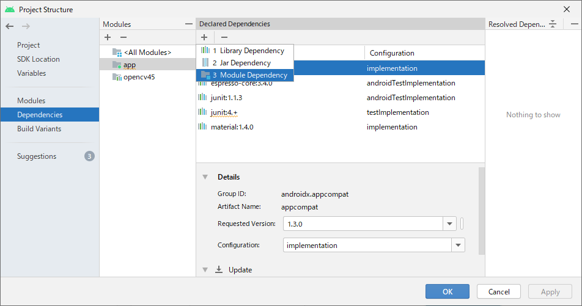
Task: Add a new module with plus icon
Action: point(108,37)
